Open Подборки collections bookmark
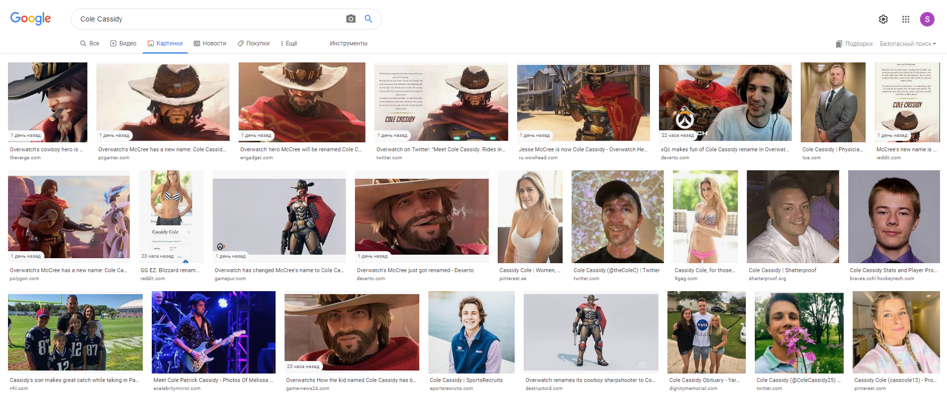Image resolution: width=947 pixels, height=393 pixels. (x=854, y=44)
